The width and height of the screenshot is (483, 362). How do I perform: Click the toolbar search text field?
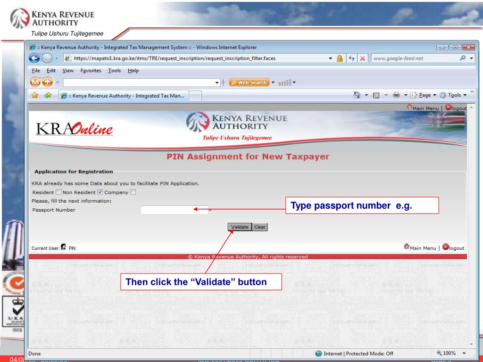coord(139,82)
